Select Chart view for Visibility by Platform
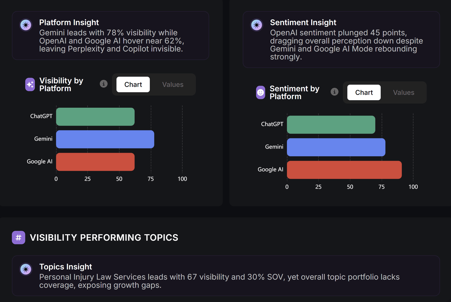Image resolution: width=451 pixels, height=302 pixels. click(133, 85)
